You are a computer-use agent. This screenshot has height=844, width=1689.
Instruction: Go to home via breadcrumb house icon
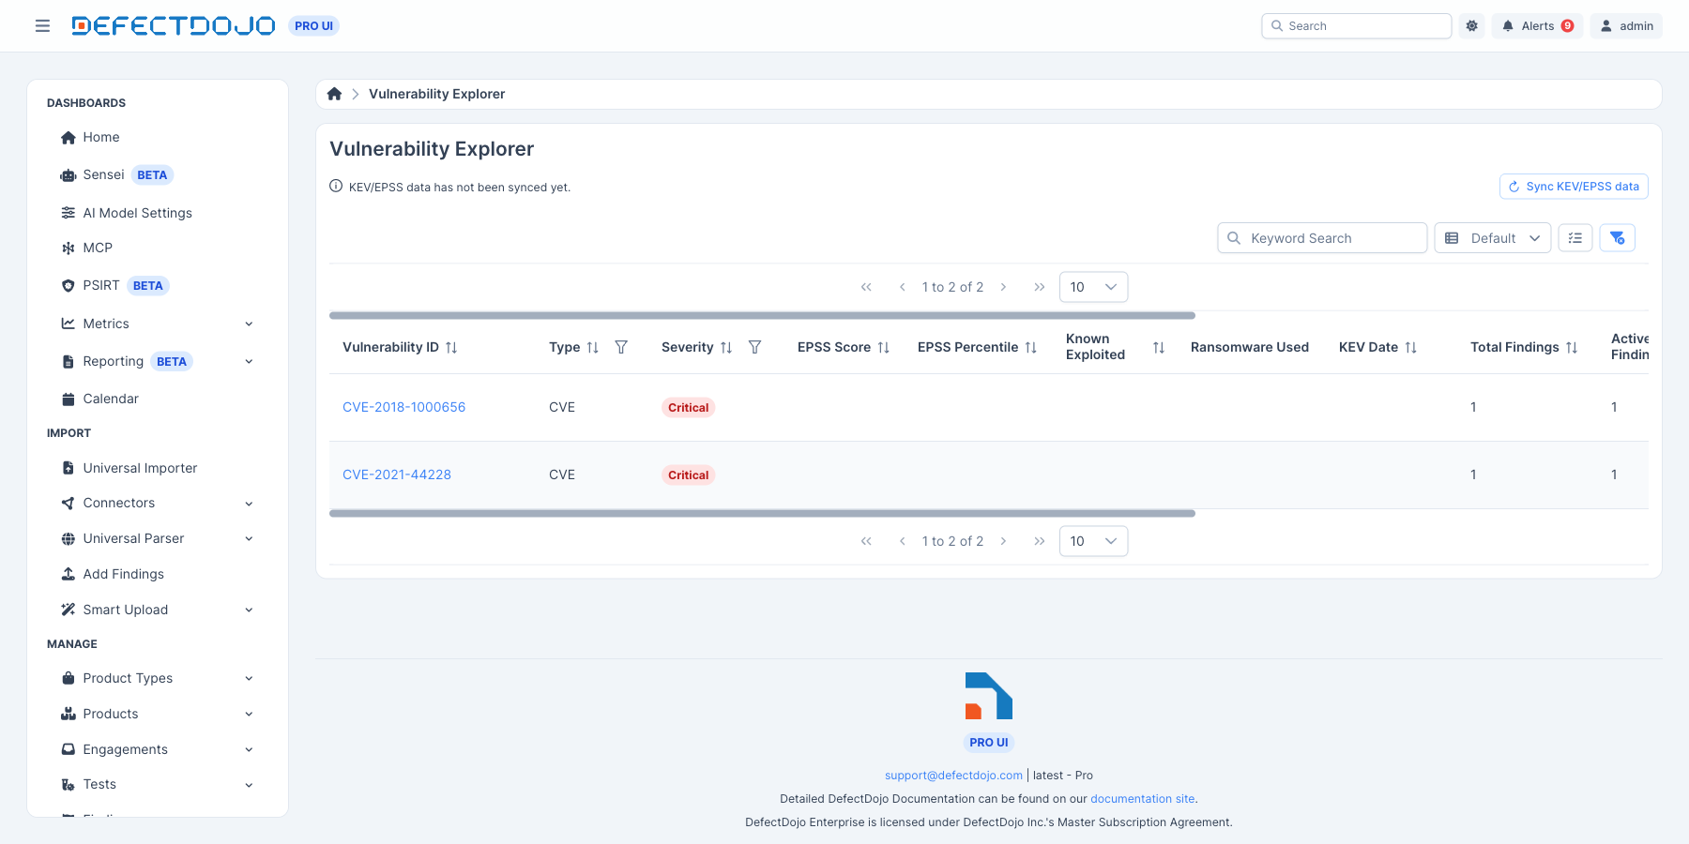coord(334,94)
